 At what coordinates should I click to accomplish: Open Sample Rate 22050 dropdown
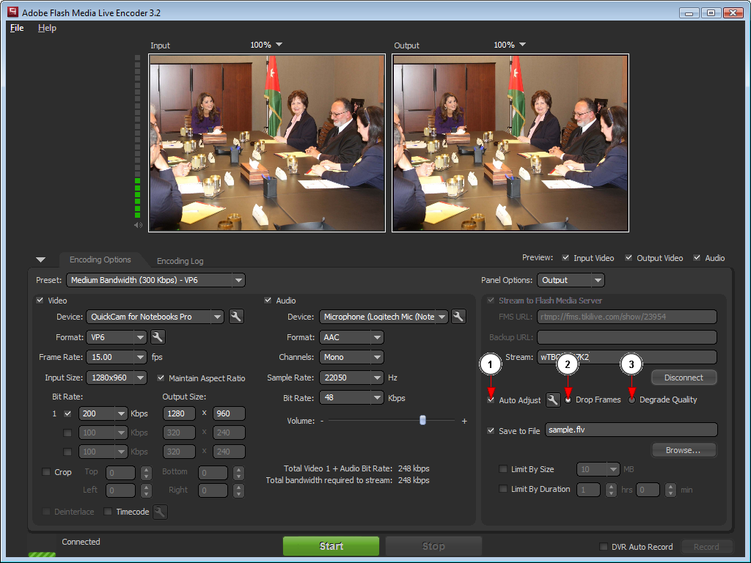coord(351,378)
